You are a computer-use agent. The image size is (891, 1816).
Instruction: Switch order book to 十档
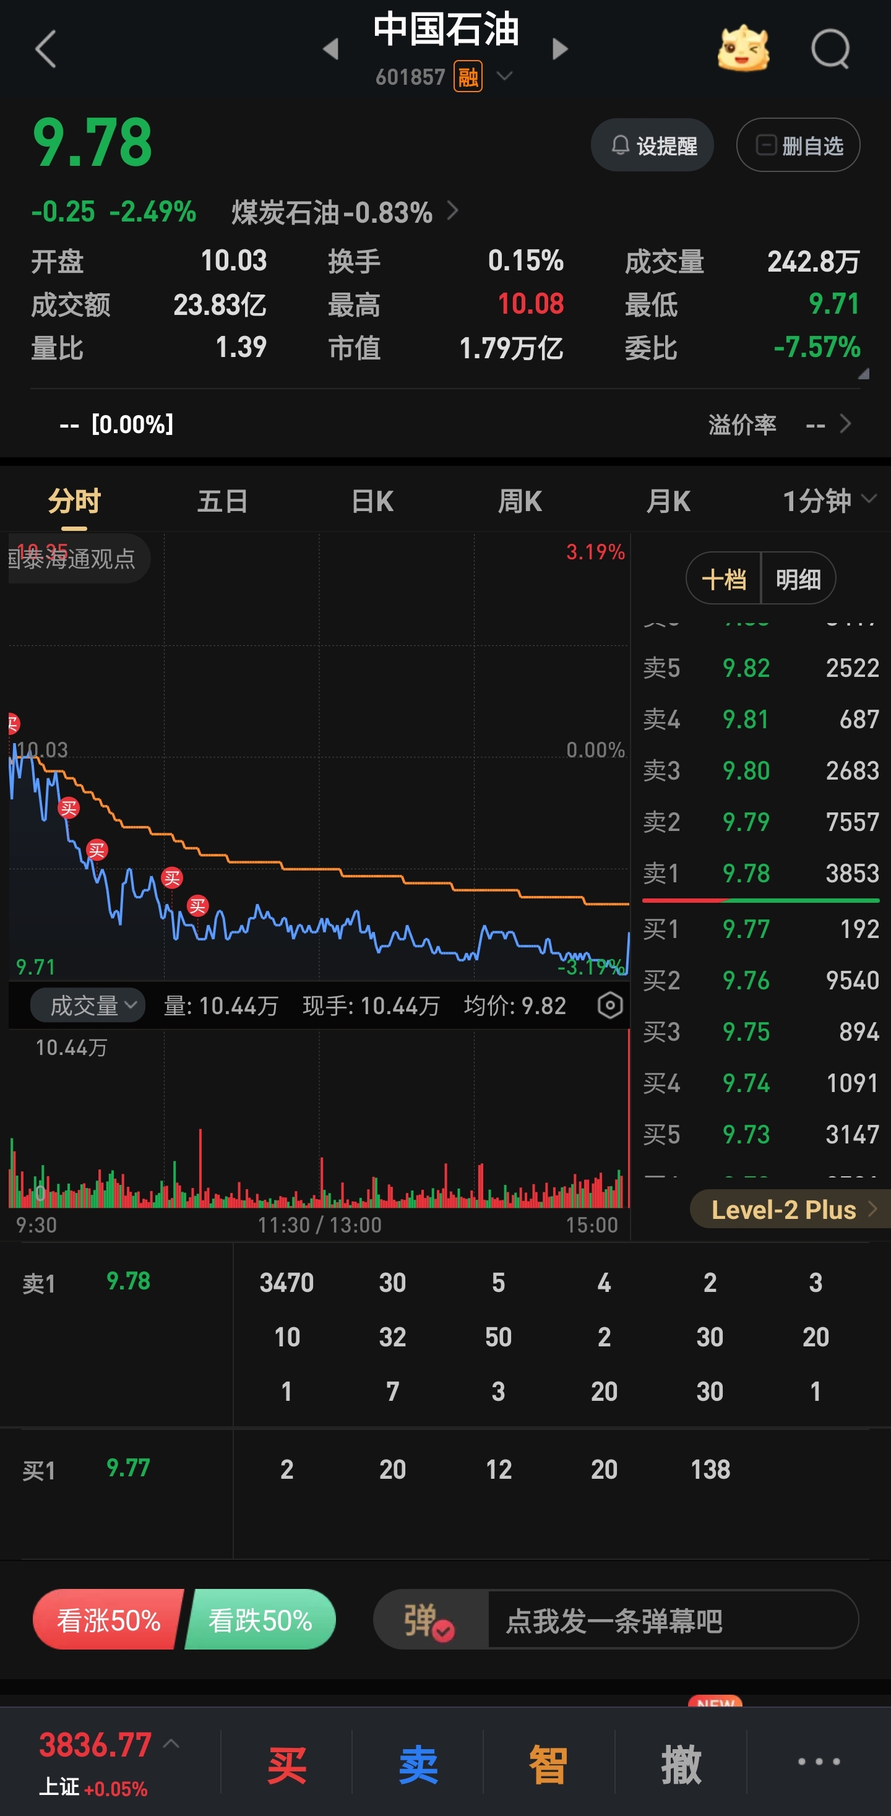coord(724,579)
